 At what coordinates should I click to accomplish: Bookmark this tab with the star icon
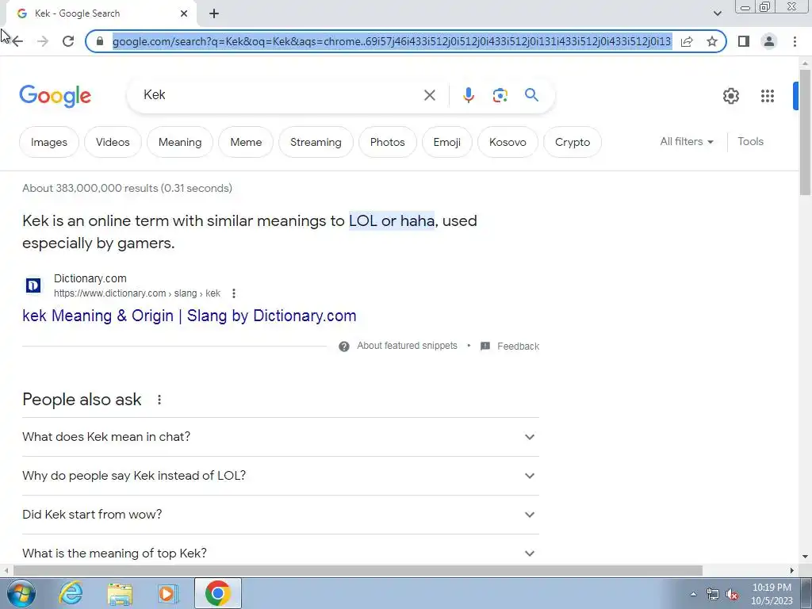(712, 41)
